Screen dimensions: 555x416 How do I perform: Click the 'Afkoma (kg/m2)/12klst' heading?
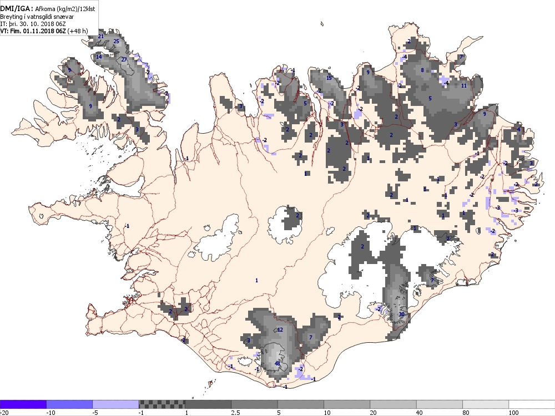coord(65,9)
